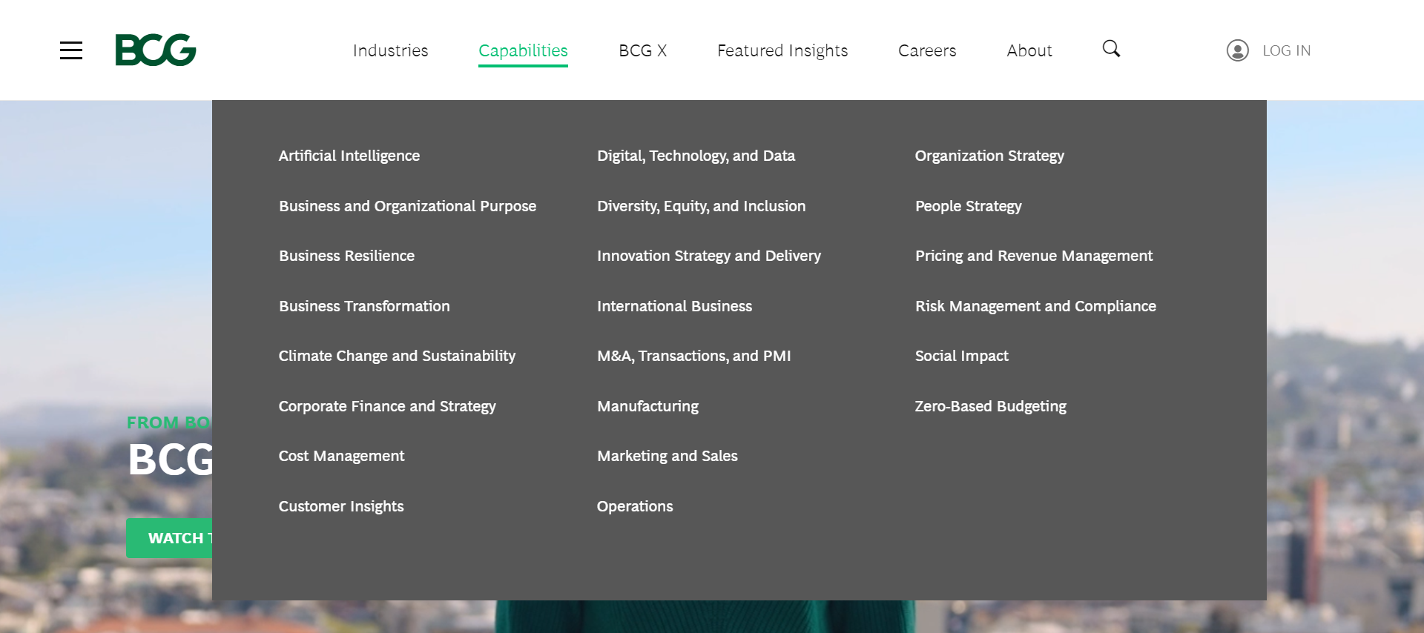Viewport: 1424px width, 633px height.
Task: Click the BCG logo
Action: pos(156,50)
